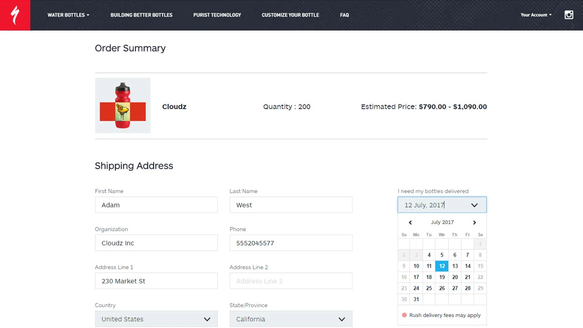The image size is (583, 328).
Task: Open Customize Your Bottle page
Action: coord(290,15)
